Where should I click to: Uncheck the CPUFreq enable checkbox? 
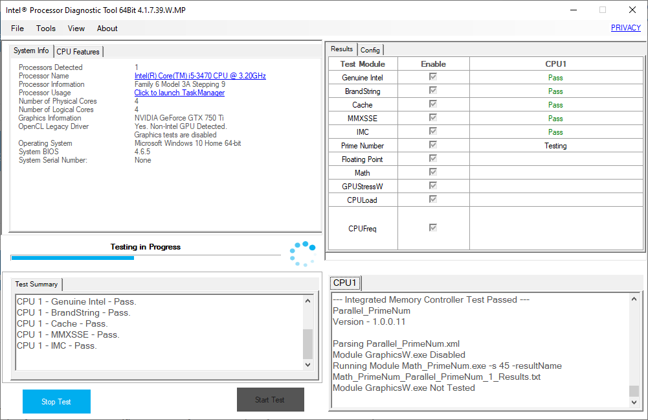[x=432, y=227]
